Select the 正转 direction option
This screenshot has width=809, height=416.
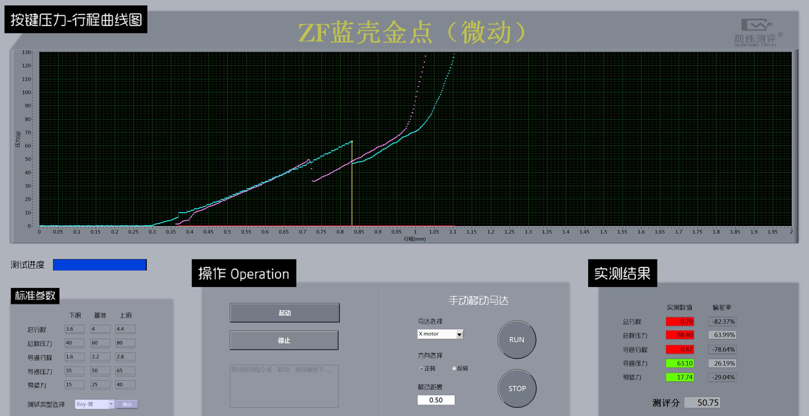421,368
